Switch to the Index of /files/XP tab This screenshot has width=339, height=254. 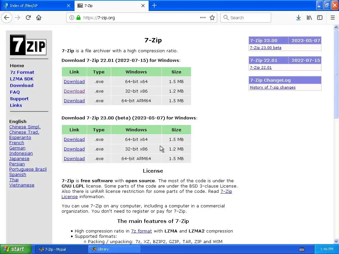pos(37,6)
